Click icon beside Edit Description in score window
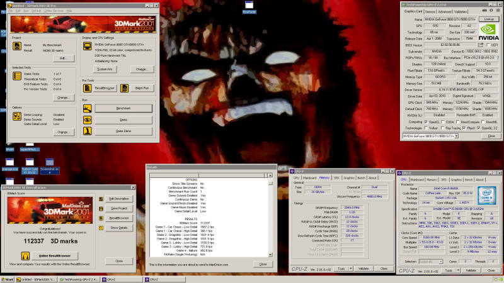This screenshot has height=283, width=504. point(101,199)
